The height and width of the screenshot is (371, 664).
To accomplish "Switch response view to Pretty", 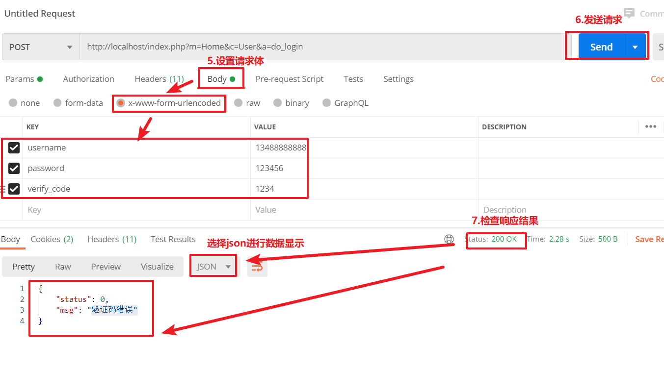I will pyautogui.click(x=24, y=267).
